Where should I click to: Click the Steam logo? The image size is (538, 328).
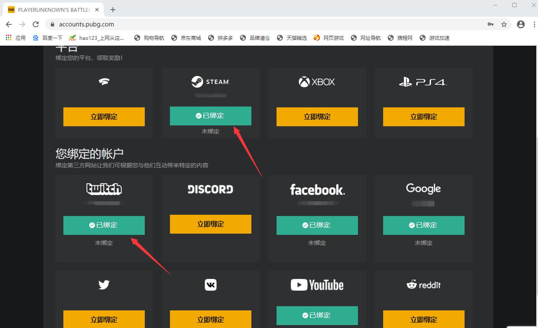click(211, 82)
